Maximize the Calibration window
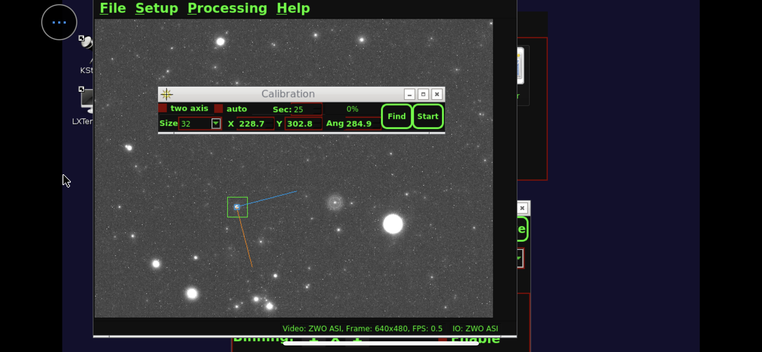The height and width of the screenshot is (352, 762). (x=423, y=94)
